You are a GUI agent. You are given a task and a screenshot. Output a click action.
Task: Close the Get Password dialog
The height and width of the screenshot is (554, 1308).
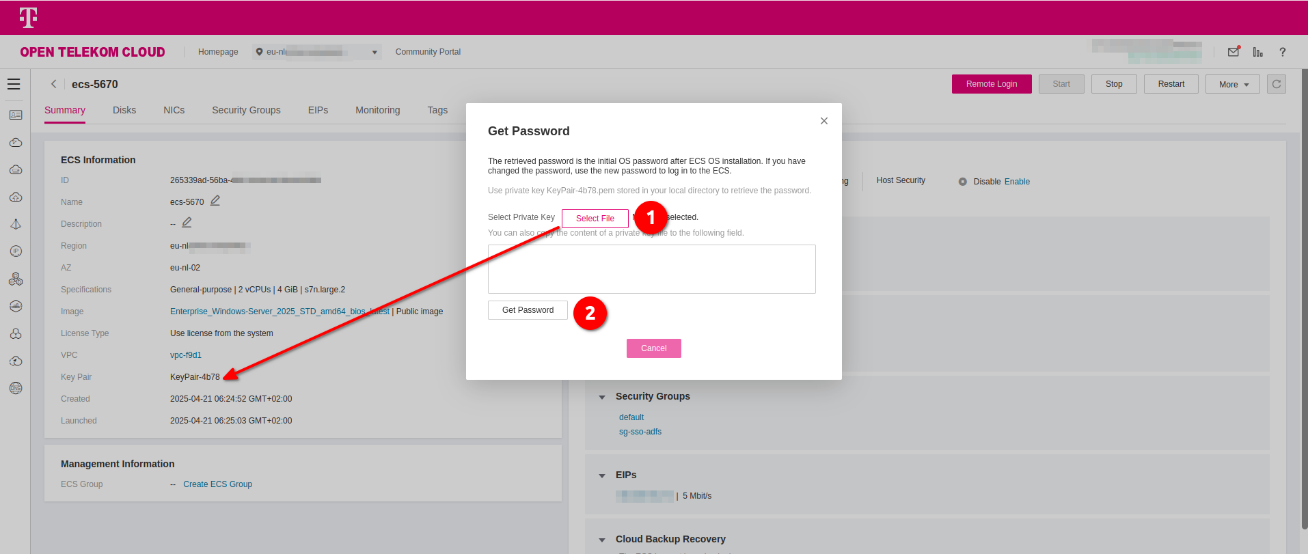coord(823,121)
